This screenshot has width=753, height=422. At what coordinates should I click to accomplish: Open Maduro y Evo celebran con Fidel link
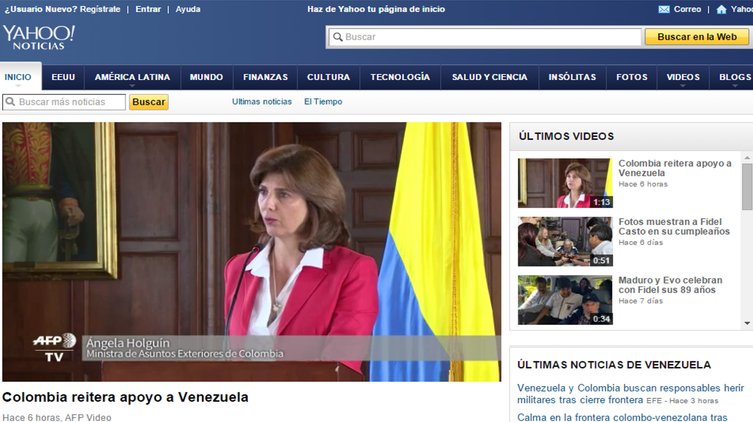[x=670, y=285]
